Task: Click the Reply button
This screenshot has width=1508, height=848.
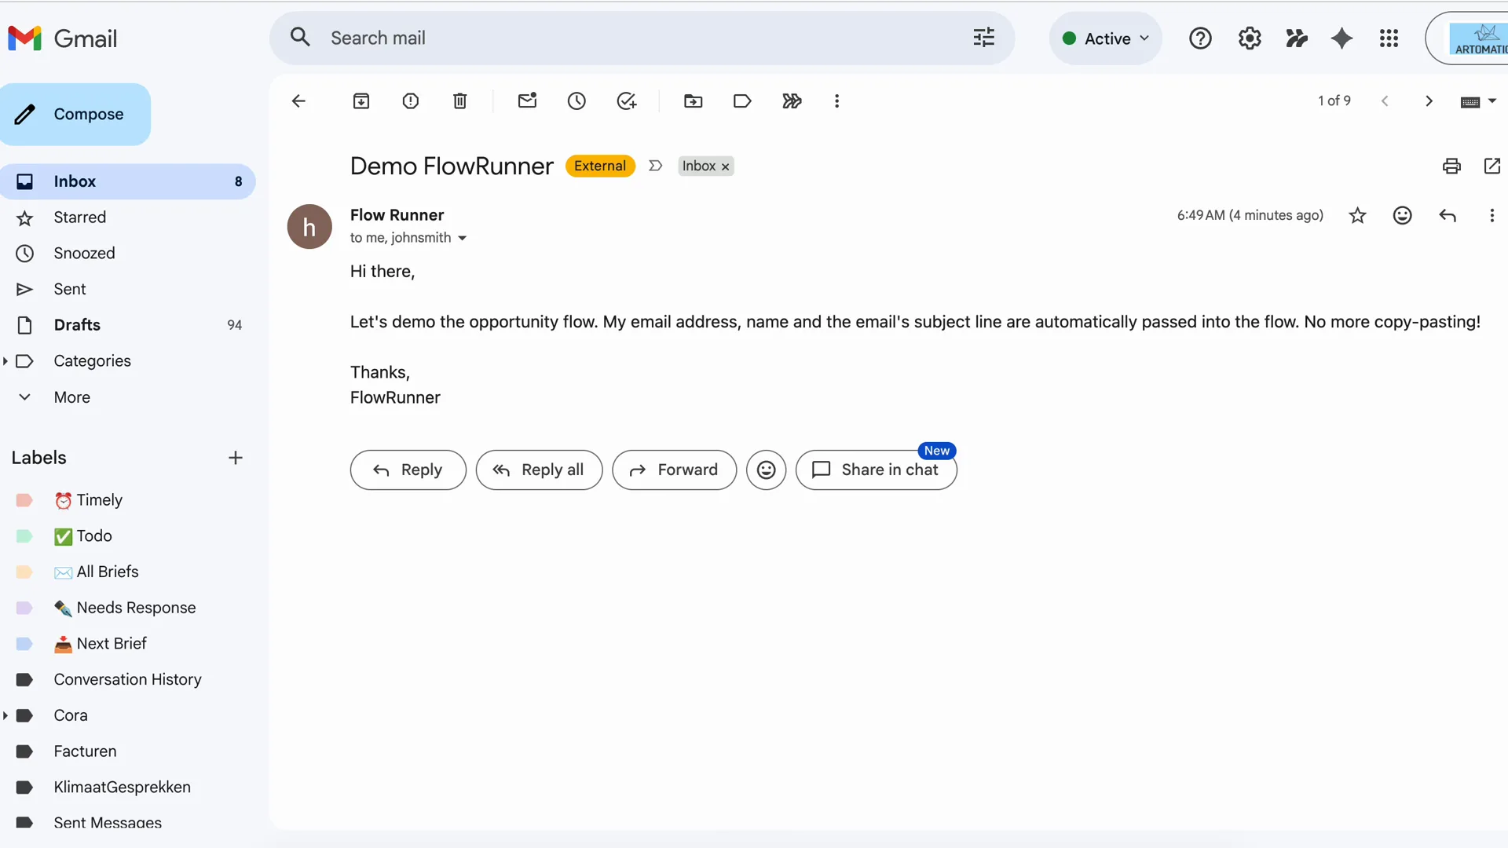Action: (408, 470)
